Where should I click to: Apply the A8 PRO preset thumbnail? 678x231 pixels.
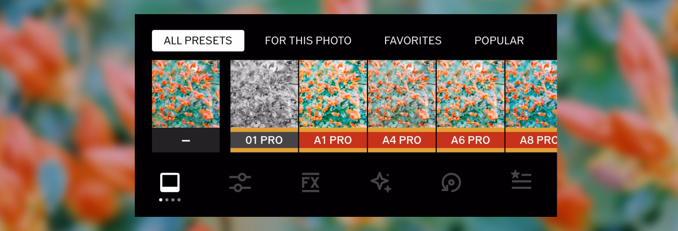pyautogui.click(x=531, y=94)
